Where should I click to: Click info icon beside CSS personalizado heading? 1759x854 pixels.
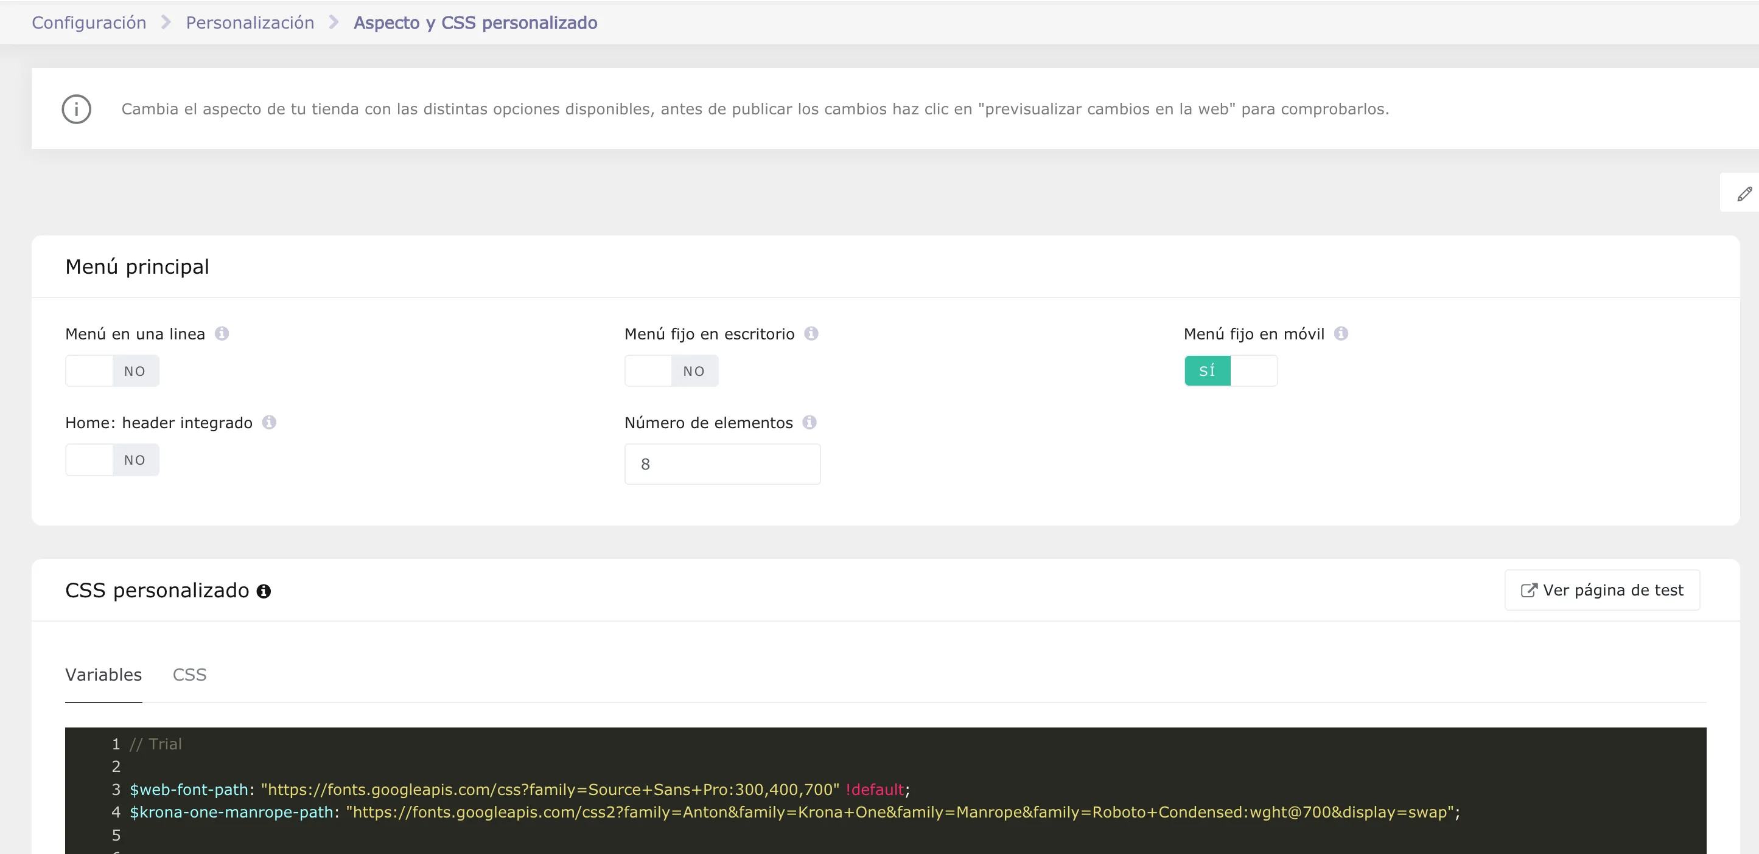click(x=264, y=591)
